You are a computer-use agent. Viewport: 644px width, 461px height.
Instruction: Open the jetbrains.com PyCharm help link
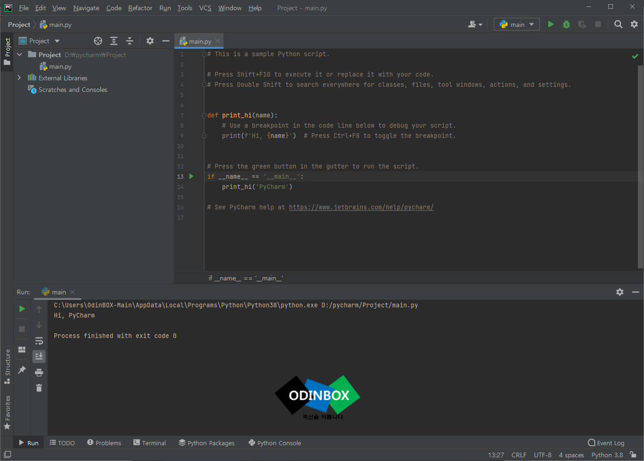pos(361,207)
